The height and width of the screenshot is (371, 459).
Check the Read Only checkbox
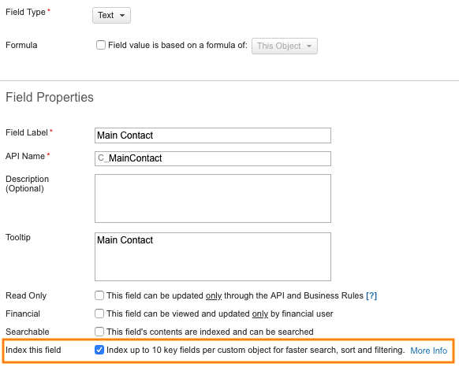click(99, 295)
